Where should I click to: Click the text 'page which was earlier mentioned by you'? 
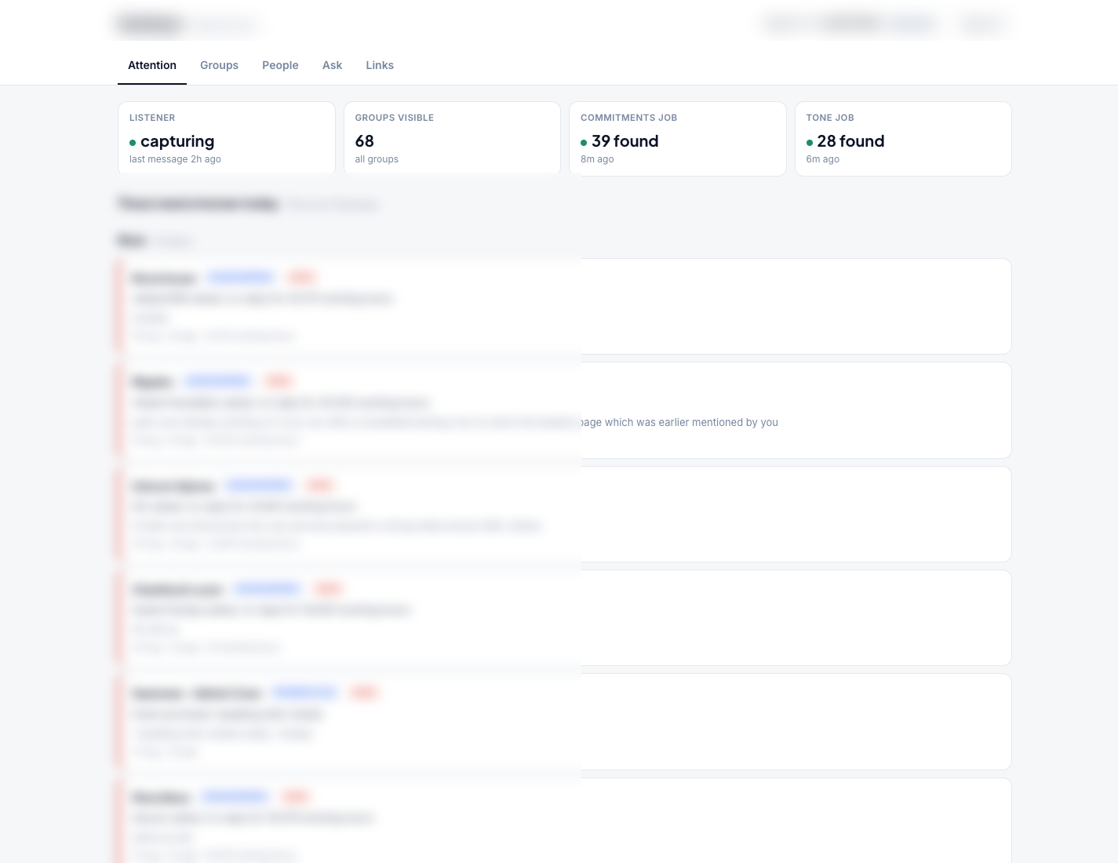click(679, 422)
